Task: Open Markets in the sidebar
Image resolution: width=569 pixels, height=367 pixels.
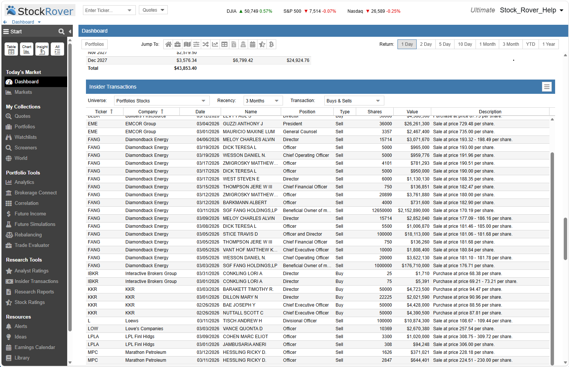Action: point(23,92)
